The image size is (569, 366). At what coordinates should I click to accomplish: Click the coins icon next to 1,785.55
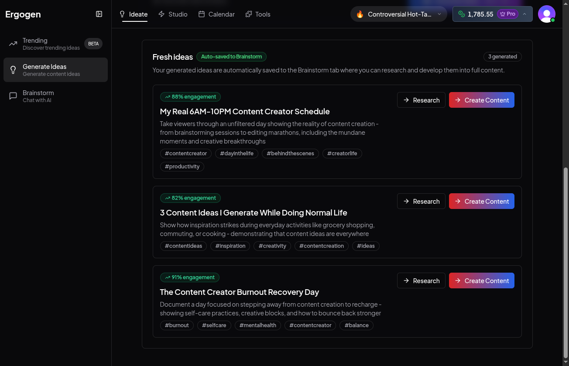tap(461, 14)
